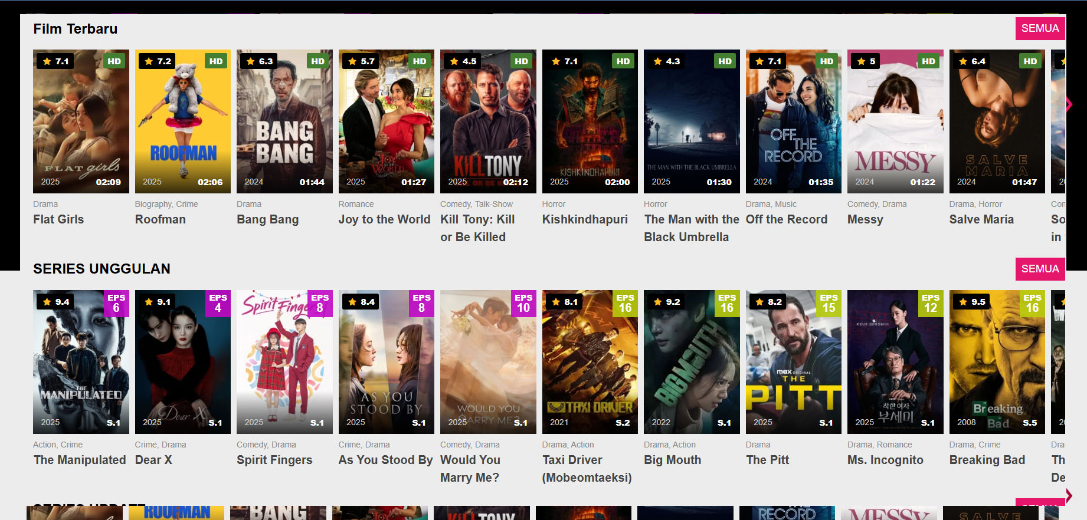
Task: Click the Joy to the World title link
Action: [384, 219]
